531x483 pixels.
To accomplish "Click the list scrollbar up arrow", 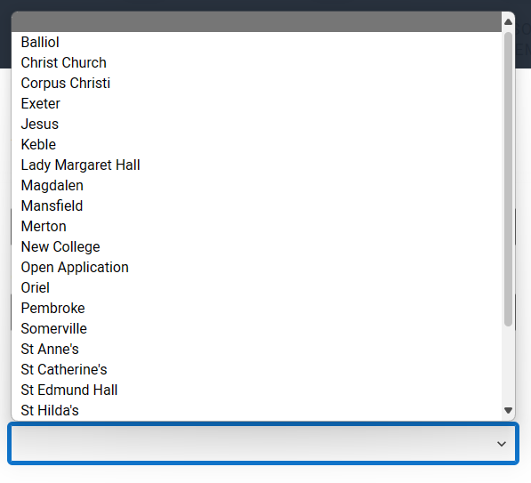I will click(x=508, y=22).
